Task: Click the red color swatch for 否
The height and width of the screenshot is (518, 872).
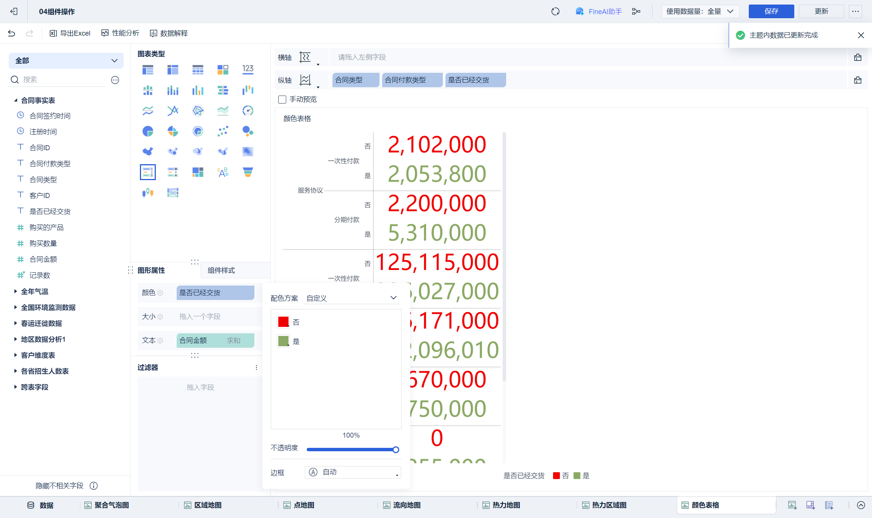Action: tap(283, 322)
